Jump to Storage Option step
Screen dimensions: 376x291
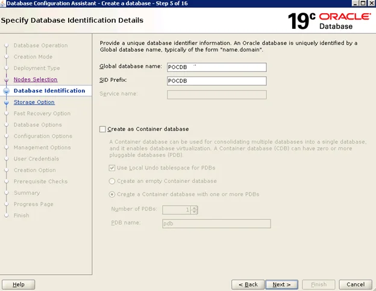[34, 102]
